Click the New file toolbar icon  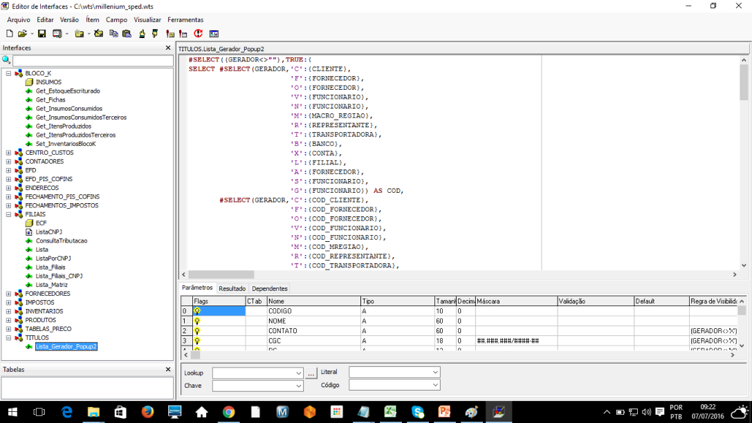10,33
